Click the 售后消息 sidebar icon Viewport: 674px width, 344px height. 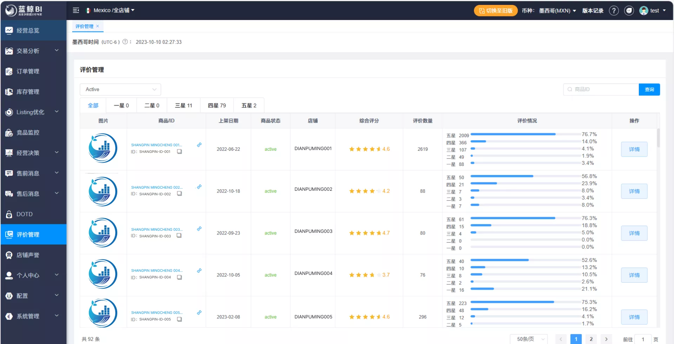coord(9,194)
